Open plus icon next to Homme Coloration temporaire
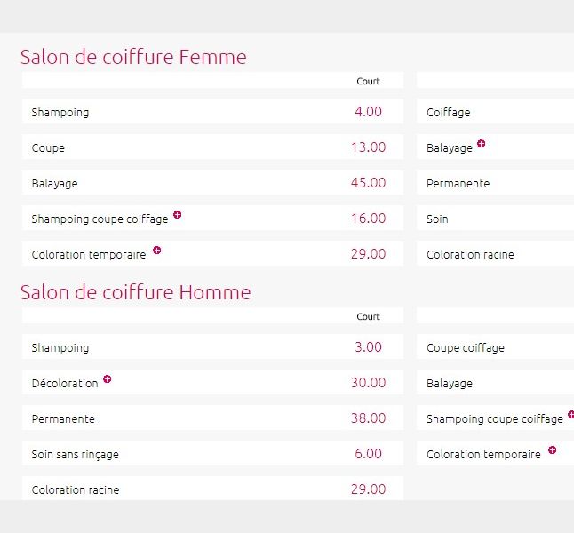Image resolution: width=574 pixels, height=533 pixels. (552, 450)
